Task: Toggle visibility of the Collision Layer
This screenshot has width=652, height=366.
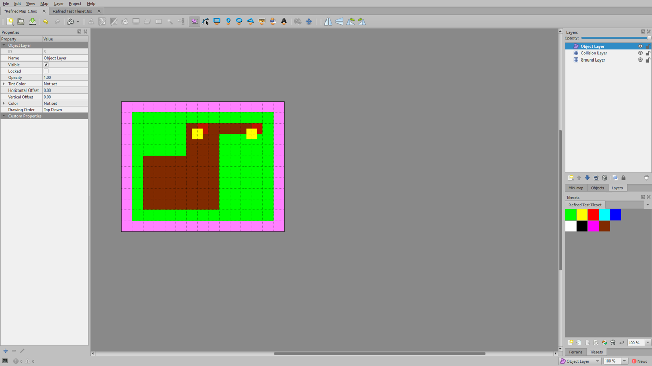Action: tap(640, 53)
